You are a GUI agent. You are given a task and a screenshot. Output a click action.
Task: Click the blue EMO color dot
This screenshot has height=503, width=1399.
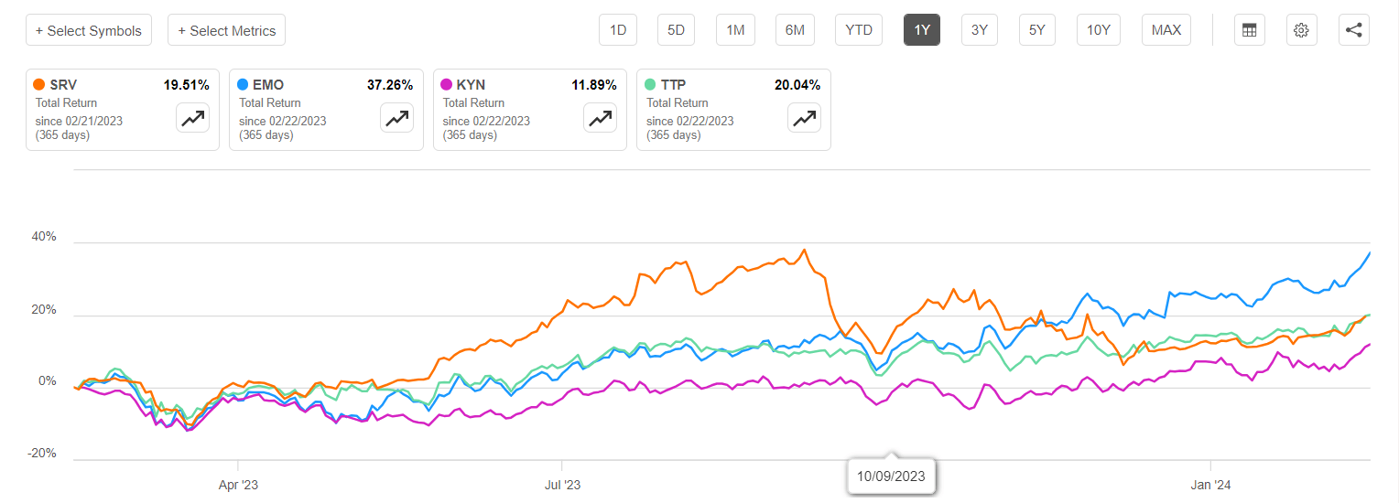243,85
